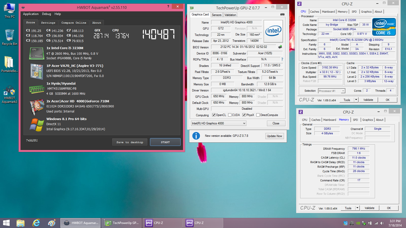This screenshot has width=406, height=228.
Task: Click the volume speaker tray icon
Action: pos(382,223)
